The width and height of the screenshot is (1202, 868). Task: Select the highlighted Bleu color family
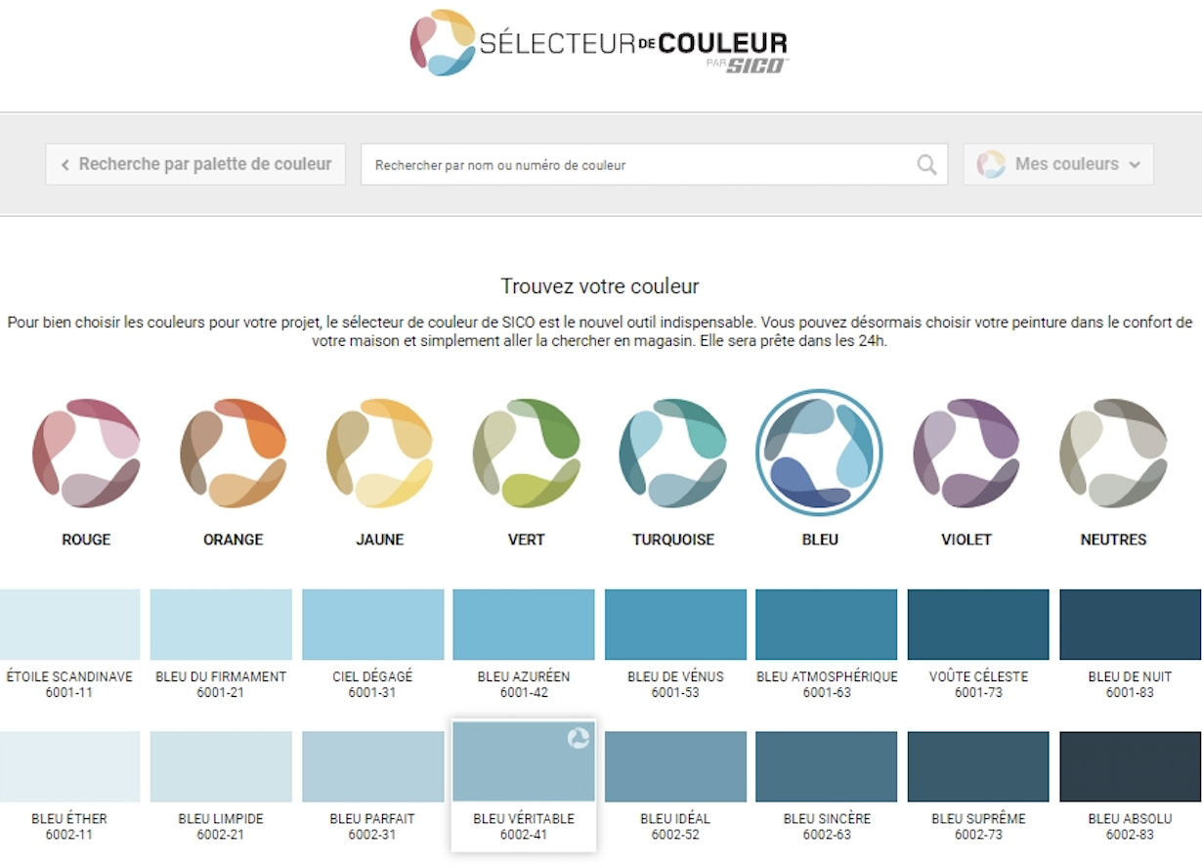819,453
